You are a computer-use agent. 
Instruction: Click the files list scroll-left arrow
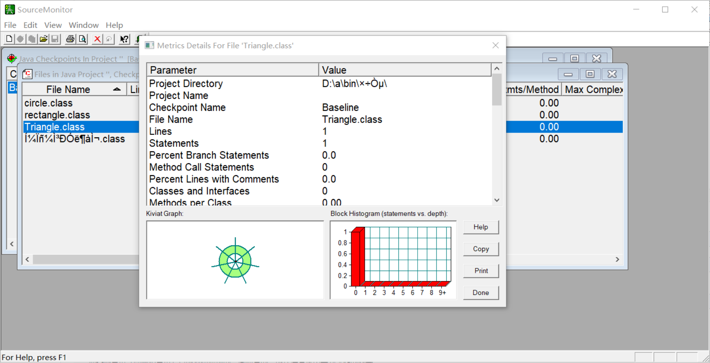coord(27,260)
